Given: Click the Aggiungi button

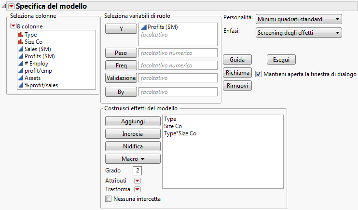Looking at the screenshot, I should (x=133, y=121).
